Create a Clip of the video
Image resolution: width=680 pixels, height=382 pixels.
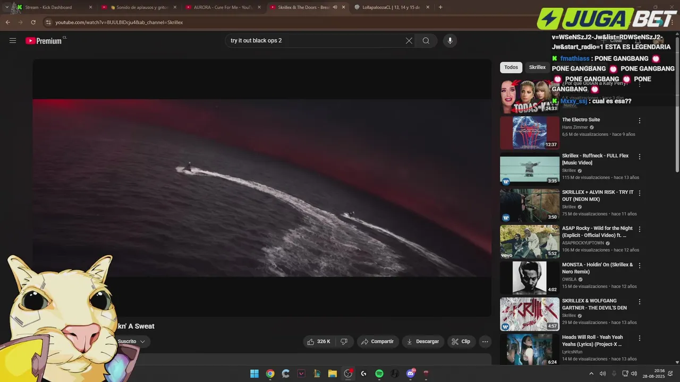coord(461,342)
